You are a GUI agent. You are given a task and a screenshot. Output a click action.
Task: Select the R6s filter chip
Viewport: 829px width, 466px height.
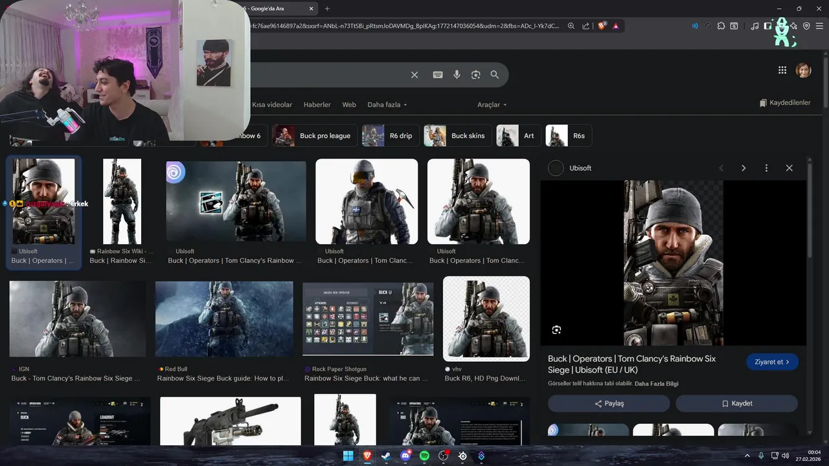tap(569, 136)
